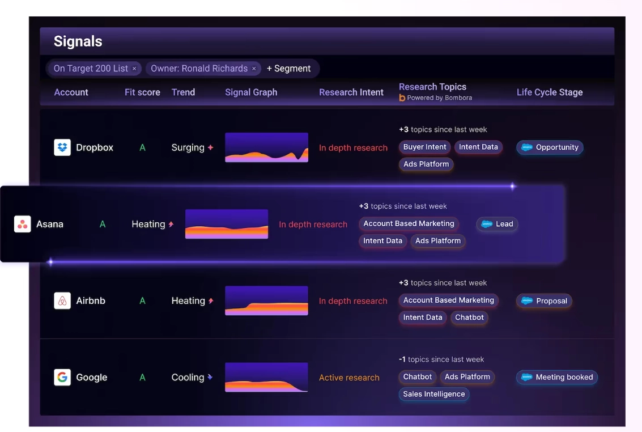Screen dimensions: 642x432
Task: Add a new Segment filter
Action: 288,69
